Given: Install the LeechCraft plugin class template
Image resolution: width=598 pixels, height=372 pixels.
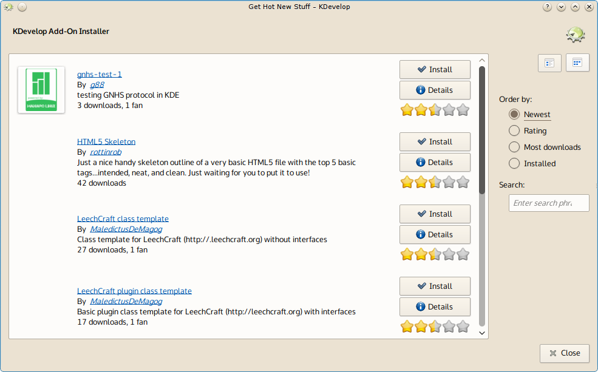Looking at the screenshot, I should click(x=435, y=286).
